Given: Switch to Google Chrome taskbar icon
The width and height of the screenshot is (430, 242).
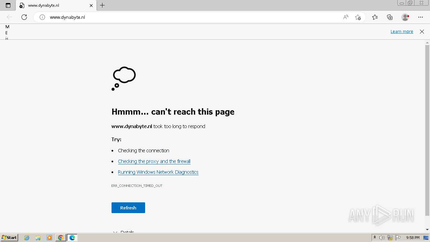Looking at the screenshot, I should click(x=60, y=238).
